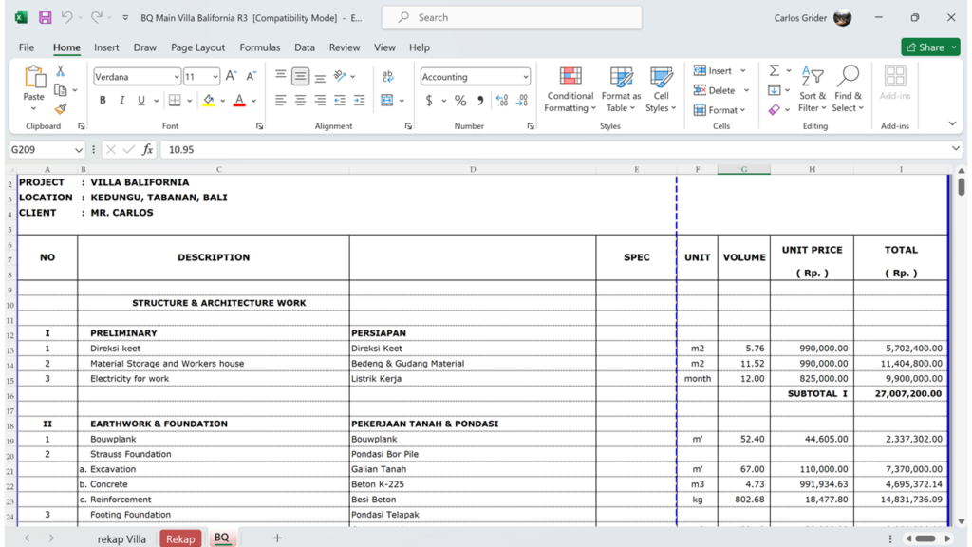Expand the Name Box dropdown arrow
Screen dimensions: 972x547
[x=77, y=150]
